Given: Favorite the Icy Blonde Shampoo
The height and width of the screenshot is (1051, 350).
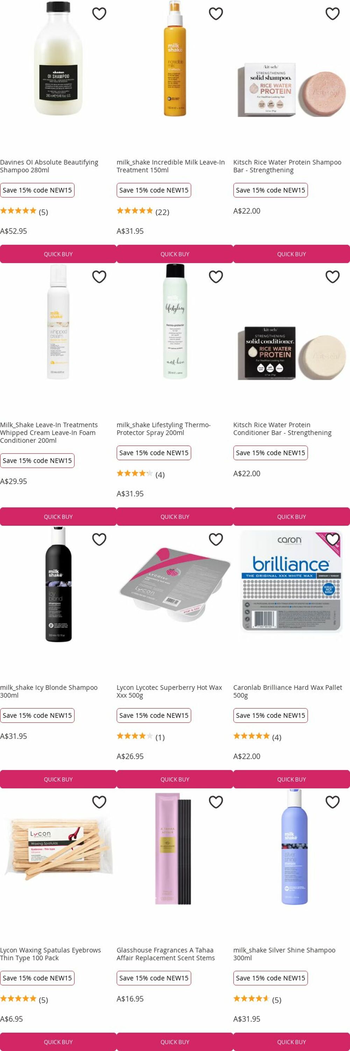Looking at the screenshot, I should point(99,540).
